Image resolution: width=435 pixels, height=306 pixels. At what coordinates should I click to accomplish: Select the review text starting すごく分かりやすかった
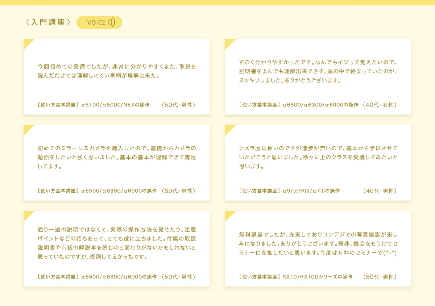click(318, 71)
